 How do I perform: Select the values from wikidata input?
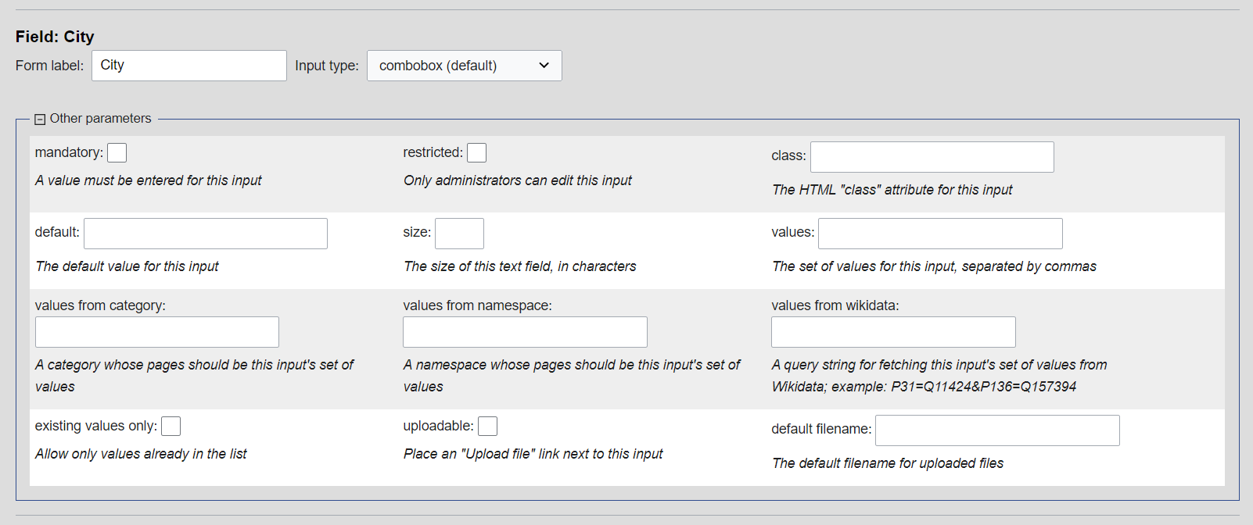pyautogui.click(x=893, y=332)
